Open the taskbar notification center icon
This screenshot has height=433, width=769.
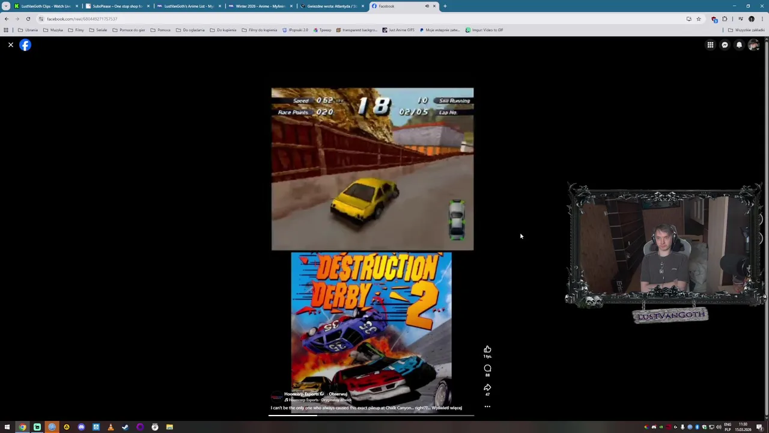tap(759, 427)
